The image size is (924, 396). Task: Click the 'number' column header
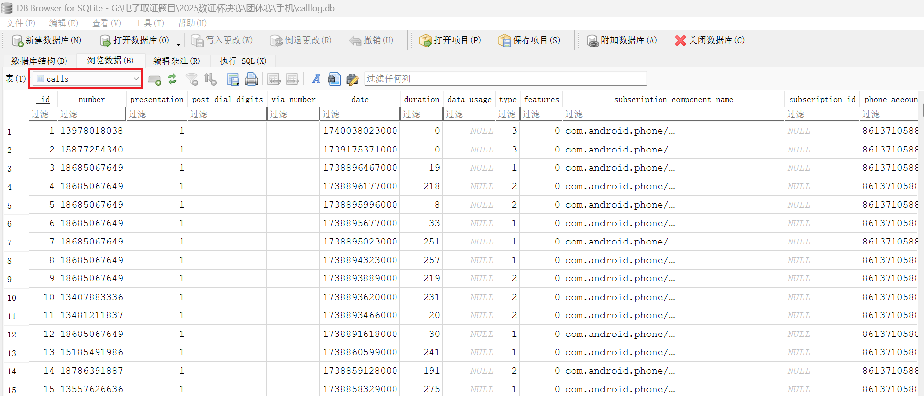[92, 99]
